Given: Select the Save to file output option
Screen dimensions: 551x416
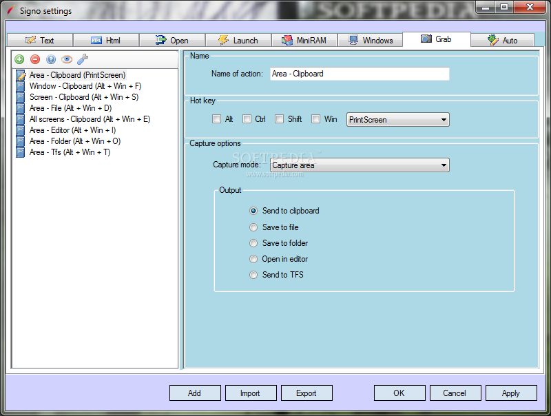Looking at the screenshot, I should 253,227.
